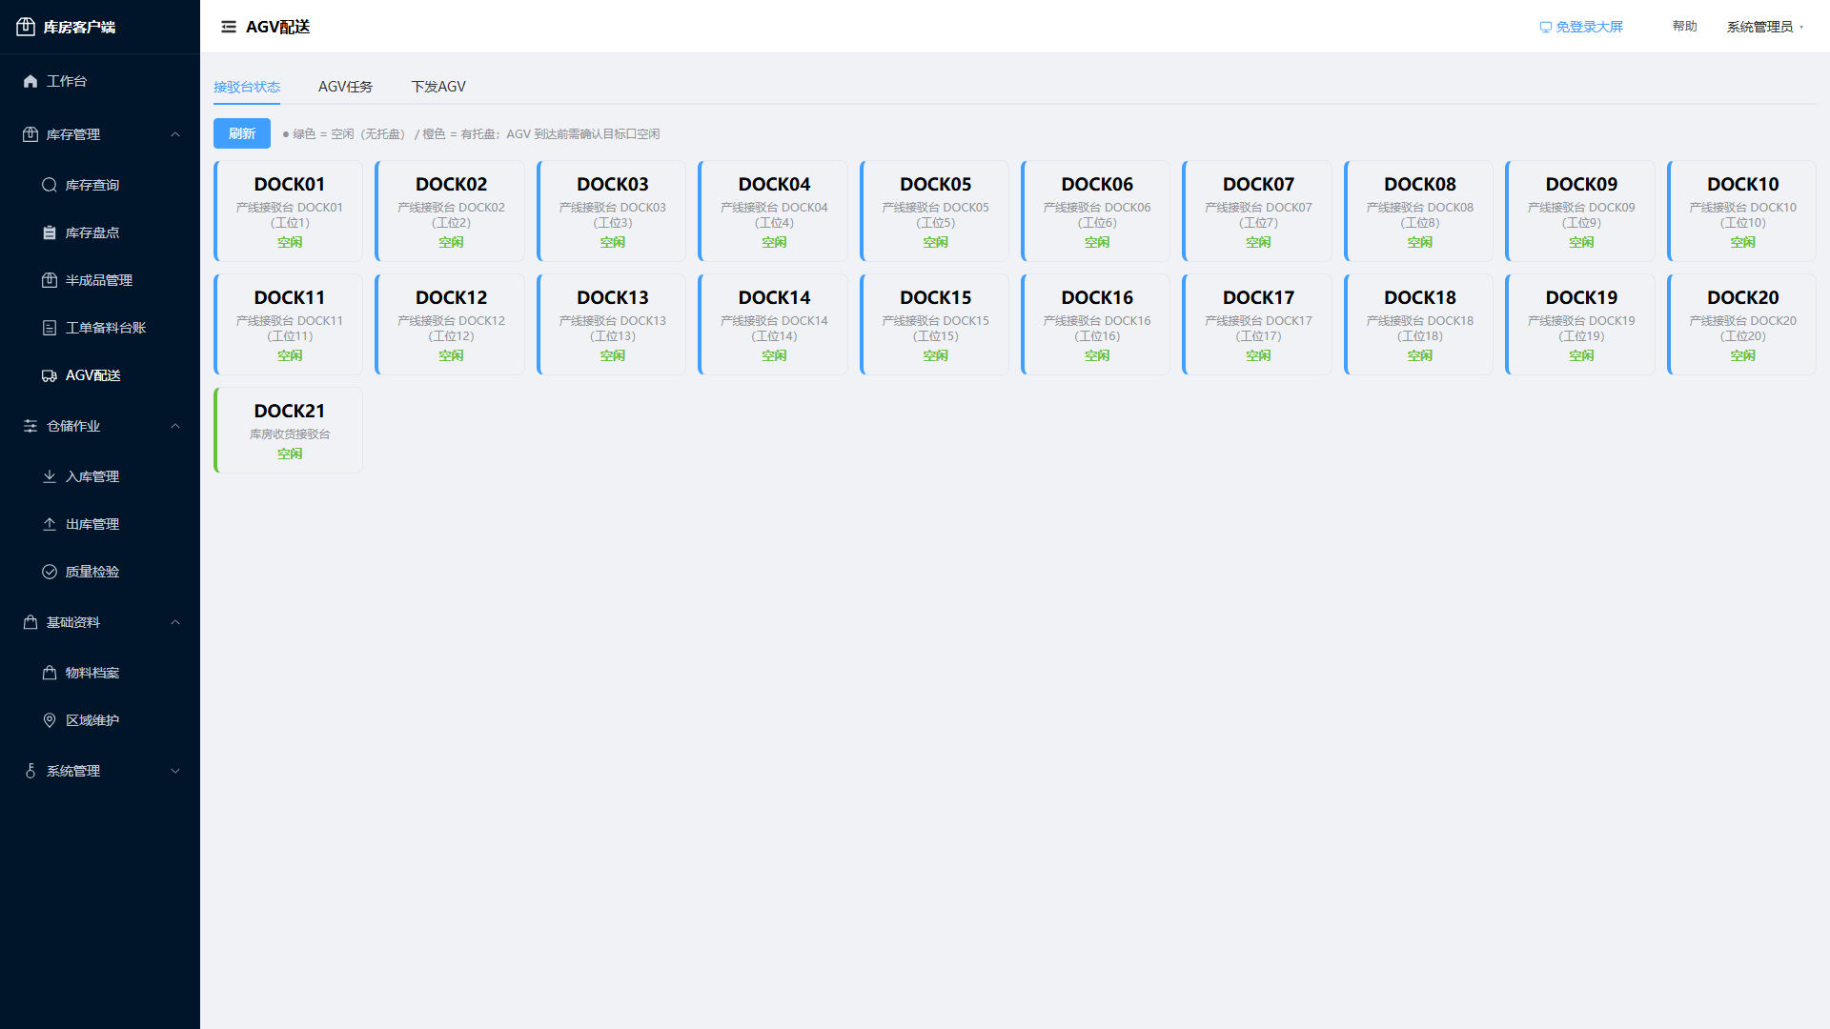
Task: Click the 刷新 refresh button
Action: 242,133
